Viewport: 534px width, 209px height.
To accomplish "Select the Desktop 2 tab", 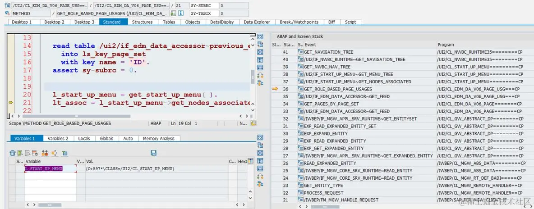I will [55, 22].
